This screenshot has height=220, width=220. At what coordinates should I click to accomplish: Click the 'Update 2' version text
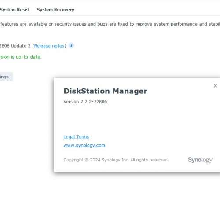point(21,46)
